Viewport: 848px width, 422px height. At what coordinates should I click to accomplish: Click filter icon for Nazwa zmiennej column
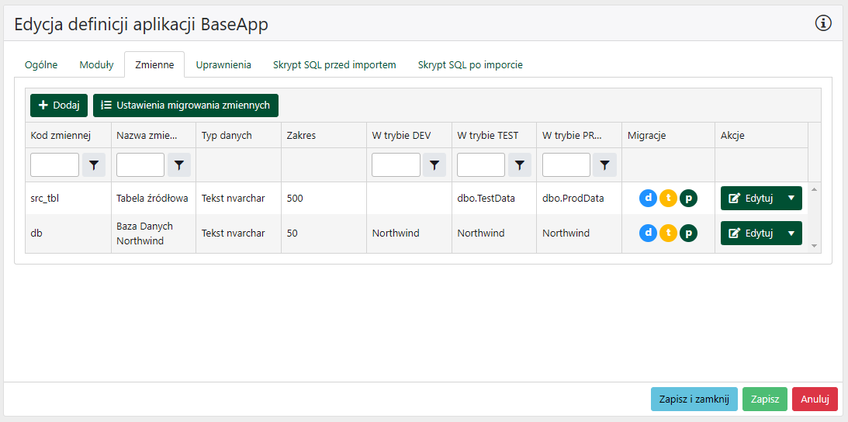tap(179, 165)
